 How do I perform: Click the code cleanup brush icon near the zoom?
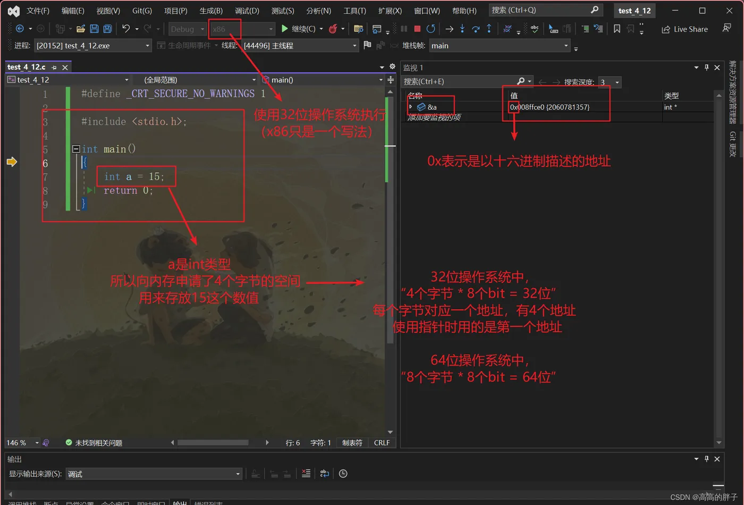click(x=46, y=442)
